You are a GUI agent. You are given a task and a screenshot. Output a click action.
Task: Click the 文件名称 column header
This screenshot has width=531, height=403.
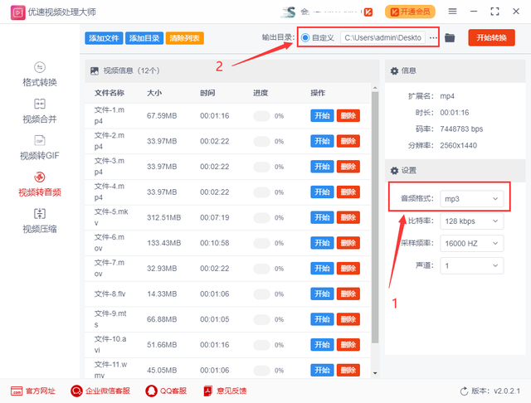pos(110,93)
